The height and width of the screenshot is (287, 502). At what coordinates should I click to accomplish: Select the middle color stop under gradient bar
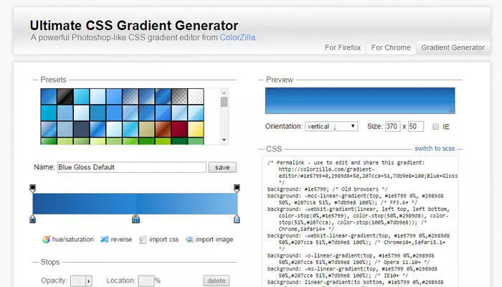136,219
